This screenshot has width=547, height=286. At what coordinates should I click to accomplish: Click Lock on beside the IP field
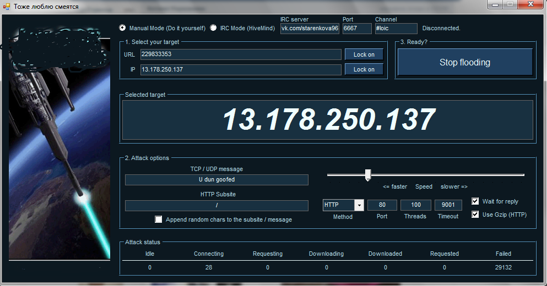coord(364,69)
